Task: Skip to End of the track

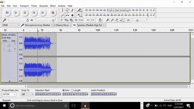Action: point(43,13)
